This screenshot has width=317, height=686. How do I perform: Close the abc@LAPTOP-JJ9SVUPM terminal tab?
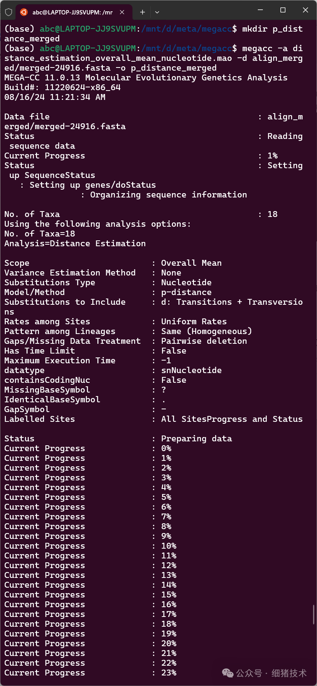[x=122, y=12]
